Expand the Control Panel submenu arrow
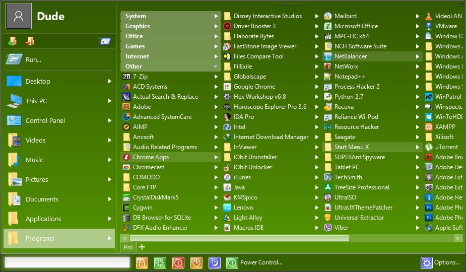Image resolution: width=466 pixels, height=272 pixels. [110, 120]
